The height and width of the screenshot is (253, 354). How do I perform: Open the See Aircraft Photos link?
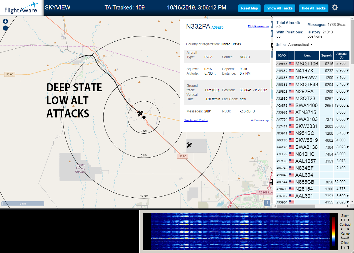195,120
